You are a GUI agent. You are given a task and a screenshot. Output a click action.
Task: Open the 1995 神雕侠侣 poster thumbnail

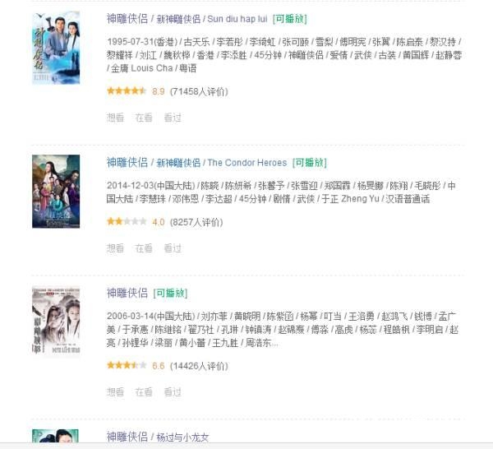pyautogui.click(x=56, y=48)
